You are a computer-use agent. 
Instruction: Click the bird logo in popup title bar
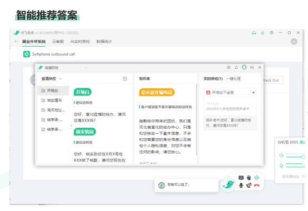coord(40,68)
